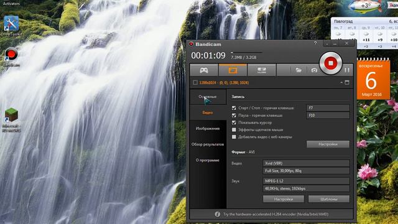Collapse the target bar with small arrow
This screenshot has width=398, height=224.
pos(341,83)
